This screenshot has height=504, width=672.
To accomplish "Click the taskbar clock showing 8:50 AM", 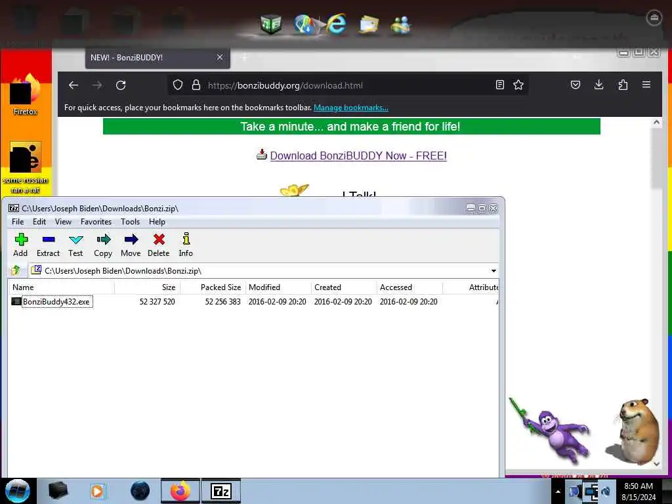I will 639,492.
